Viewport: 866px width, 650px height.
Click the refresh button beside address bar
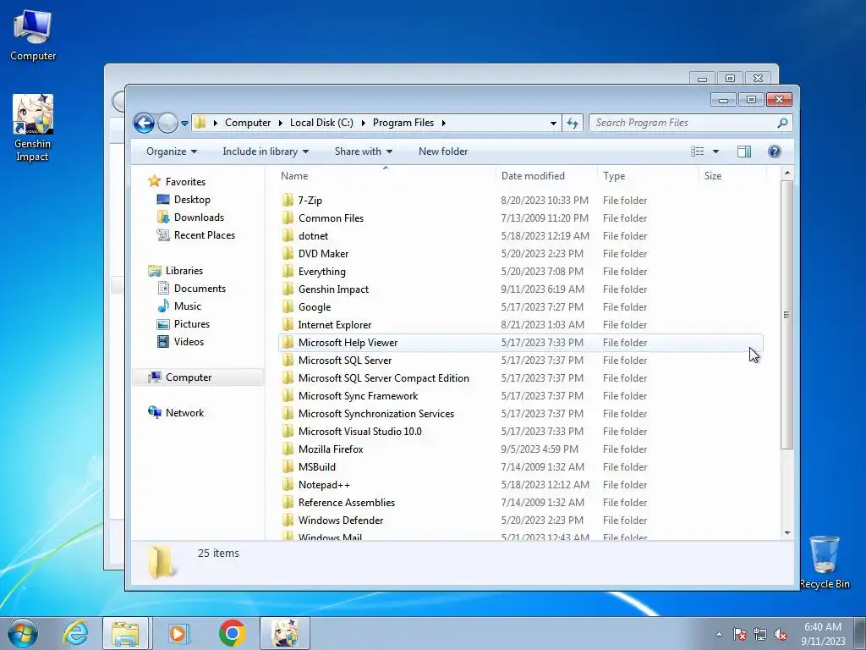(573, 123)
